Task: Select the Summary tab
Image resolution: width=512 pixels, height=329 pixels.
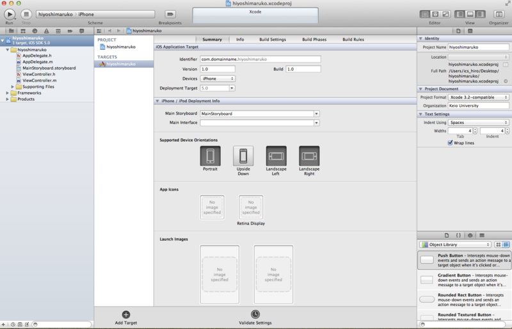Action: pos(212,40)
